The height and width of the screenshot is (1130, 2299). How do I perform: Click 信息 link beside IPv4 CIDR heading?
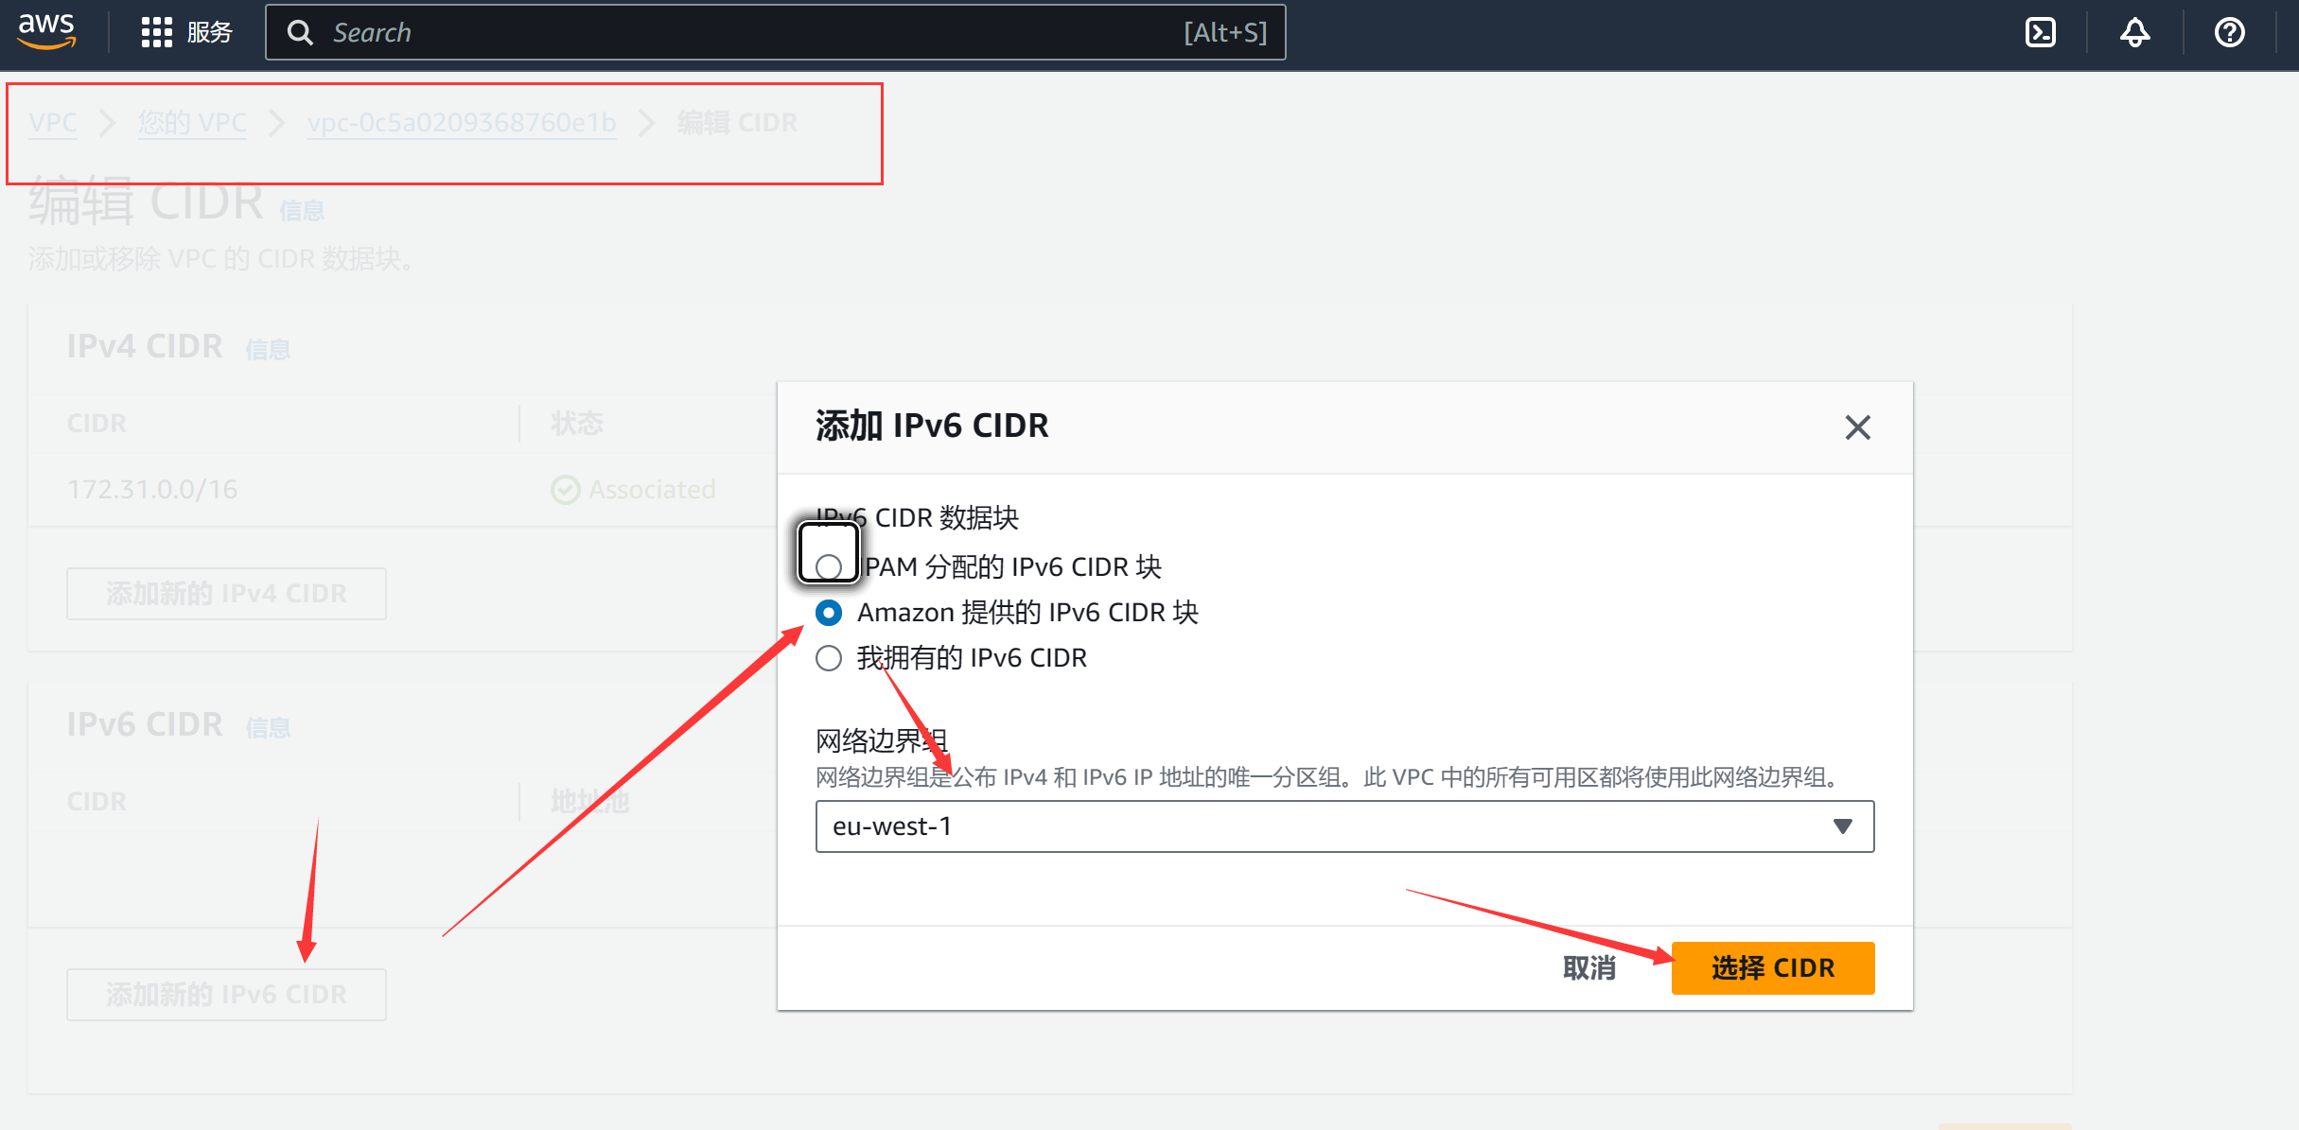(x=268, y=350)
